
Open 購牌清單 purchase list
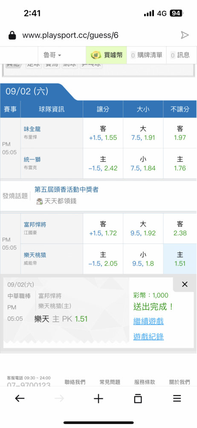click(x=147, y=55)
